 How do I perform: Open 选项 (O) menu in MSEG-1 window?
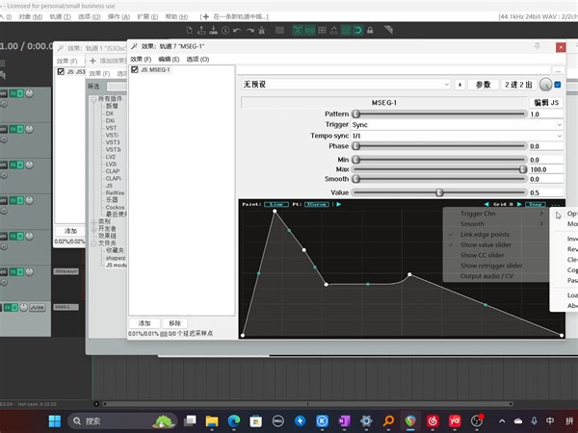click(x=197, y=60)
